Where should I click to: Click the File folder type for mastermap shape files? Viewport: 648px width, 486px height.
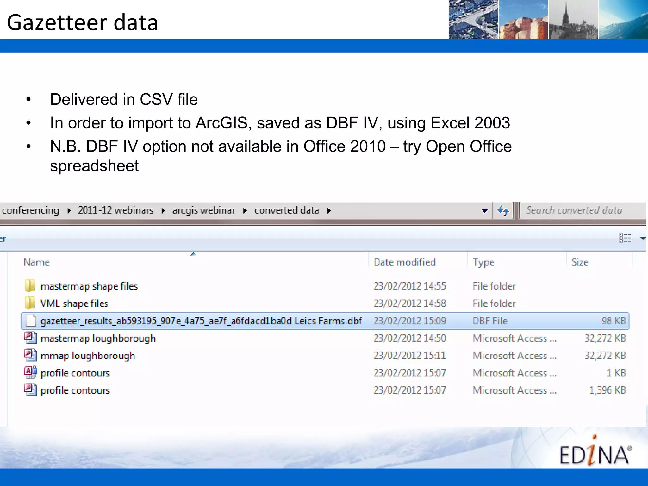pos(494,286)
